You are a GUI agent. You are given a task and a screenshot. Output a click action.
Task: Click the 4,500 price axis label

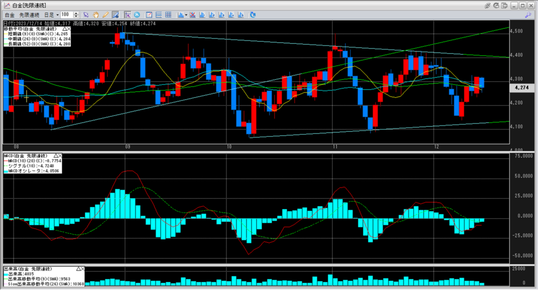[517, 31]
